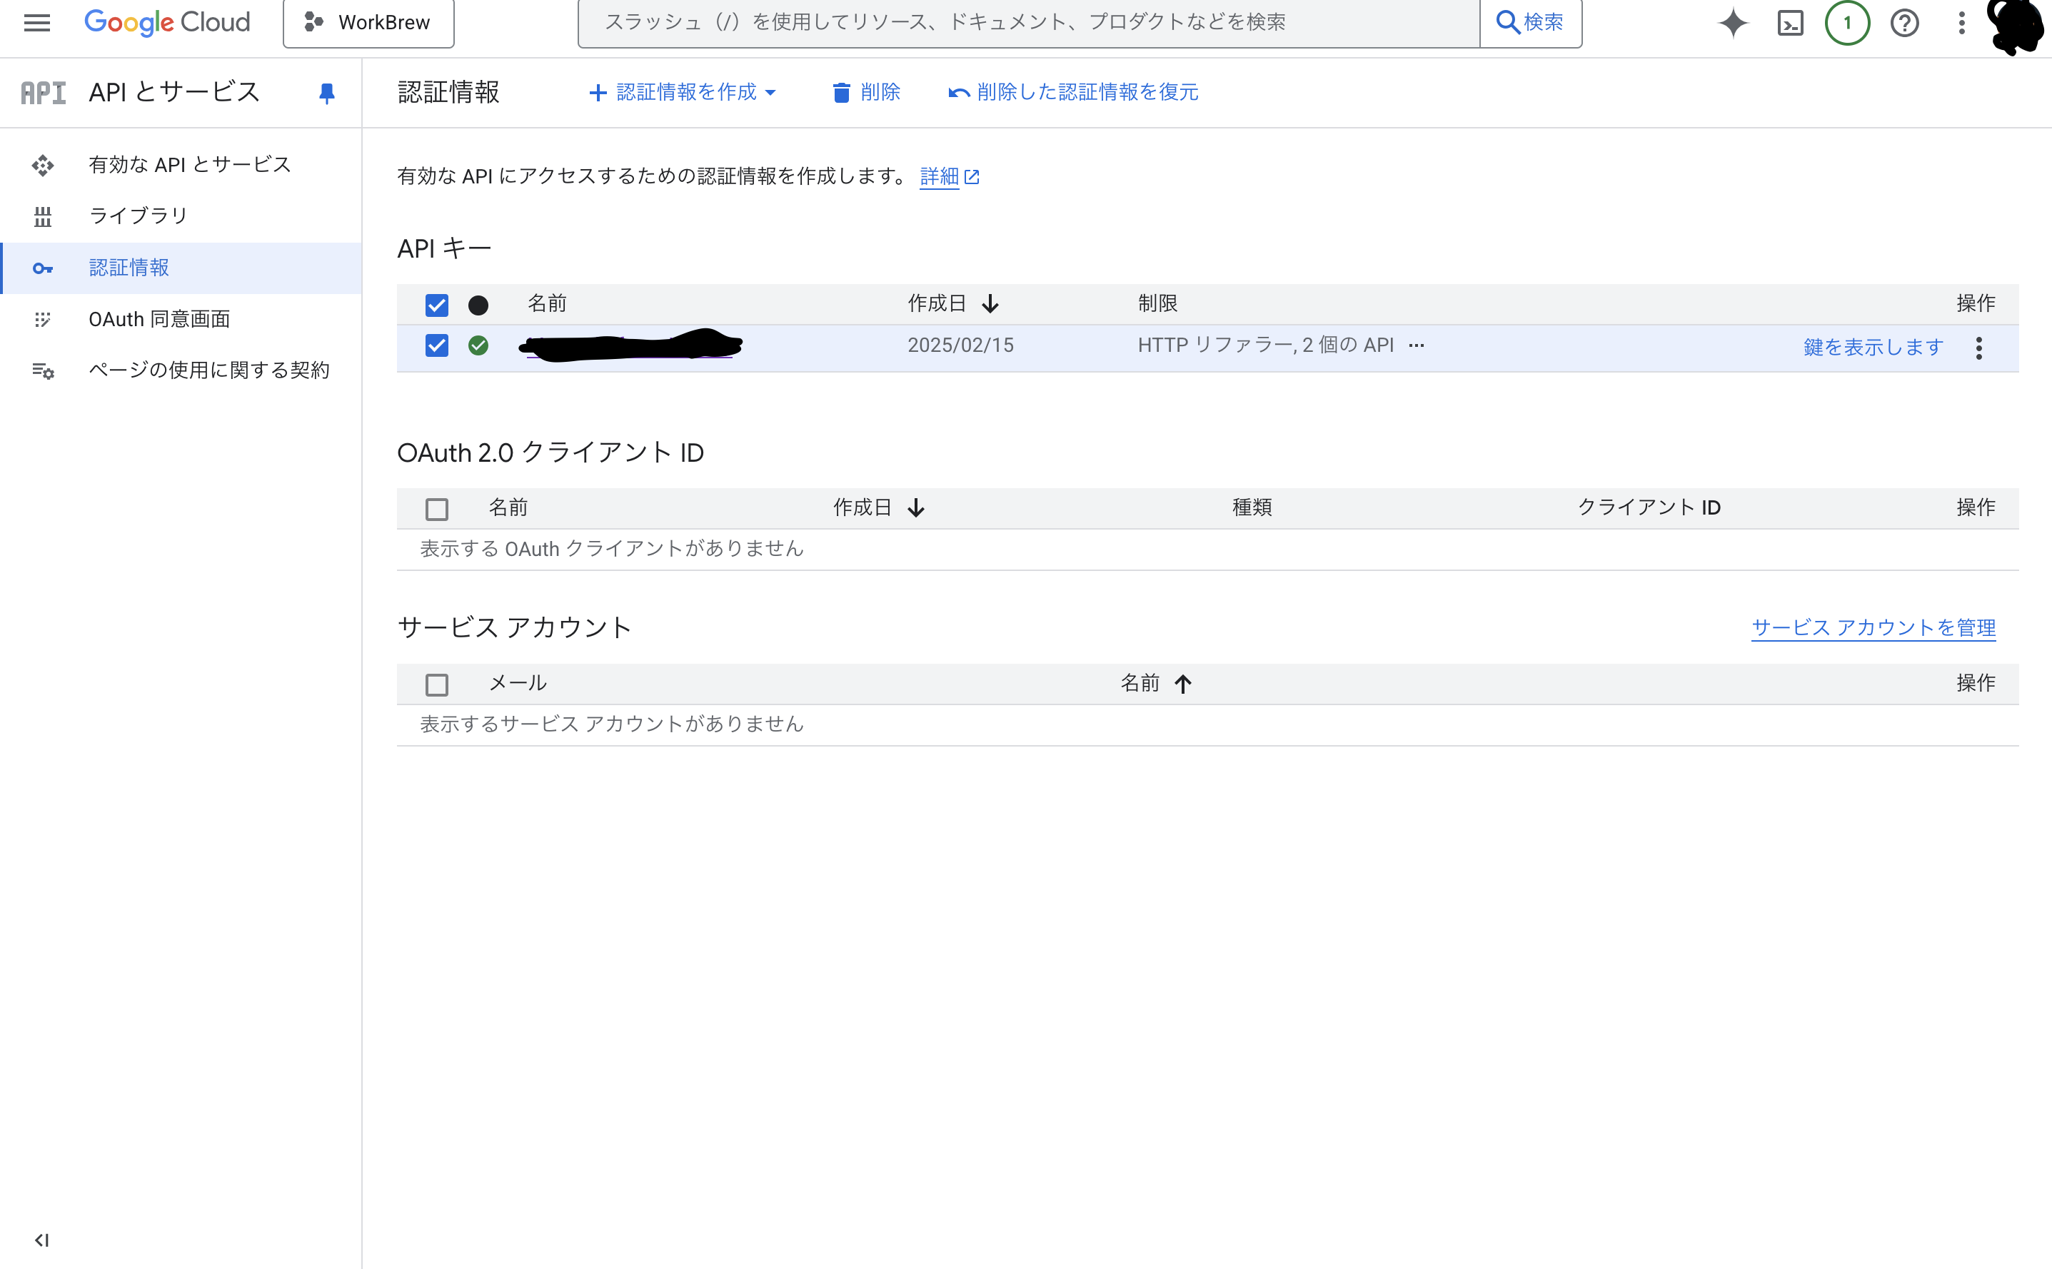Open the hamburger navigation menu
Viewport: 2052px width, 1269px height.
click(37, 23)
